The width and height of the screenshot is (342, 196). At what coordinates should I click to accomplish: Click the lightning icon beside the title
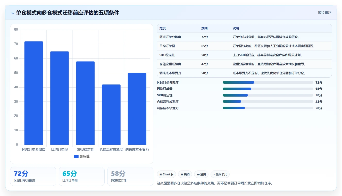click(x=12, y=13)
